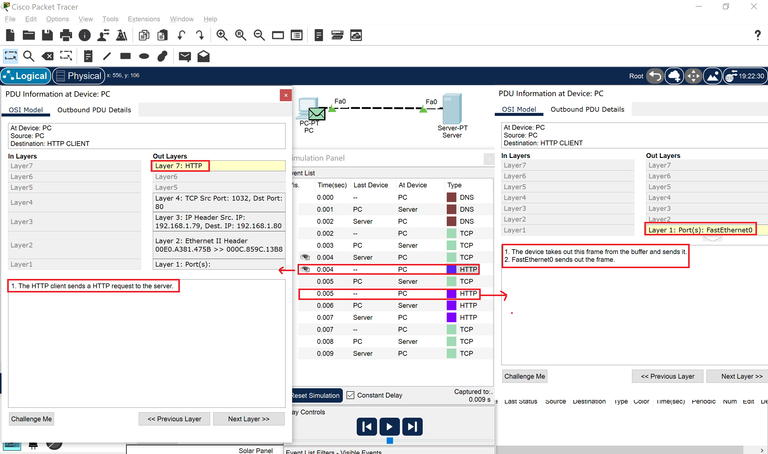Select the Delete tool icon
The image size is (768, 454).
coord(47,56)
